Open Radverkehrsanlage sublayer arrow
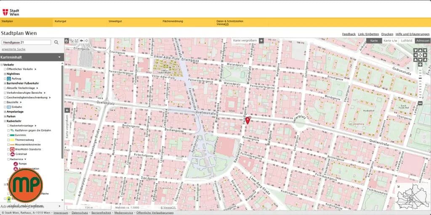The height and width of the screenshot is (215, 431). pos(35,126)
